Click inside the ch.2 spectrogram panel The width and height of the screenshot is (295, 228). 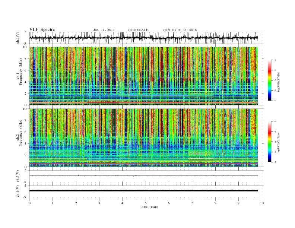[143, 138]
